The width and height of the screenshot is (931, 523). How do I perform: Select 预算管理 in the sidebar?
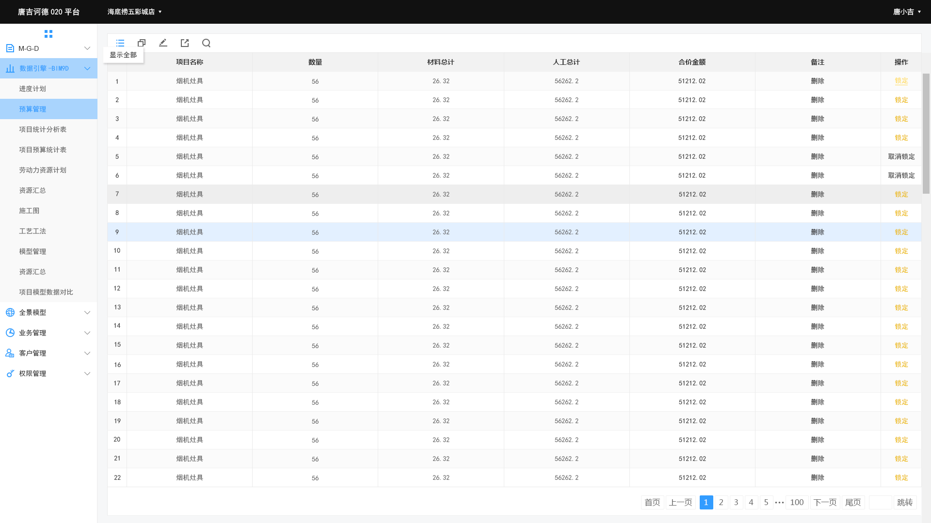tap(48, 109)
